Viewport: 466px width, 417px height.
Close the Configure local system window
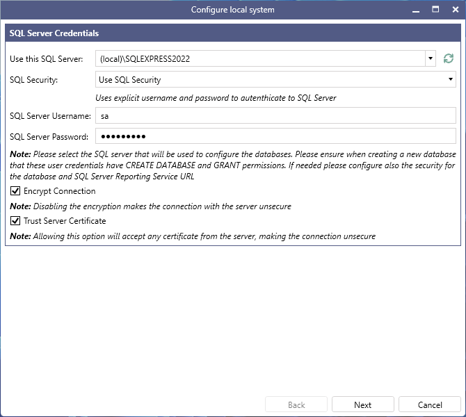coord(456,10)
